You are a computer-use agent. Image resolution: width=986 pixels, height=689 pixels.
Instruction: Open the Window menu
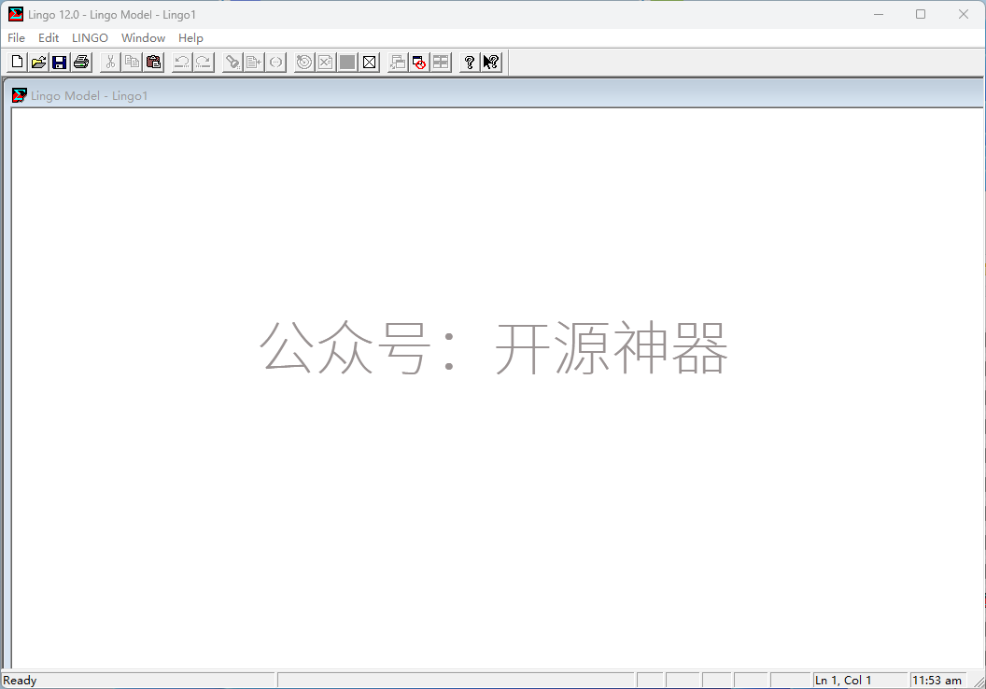coord(144,37)
